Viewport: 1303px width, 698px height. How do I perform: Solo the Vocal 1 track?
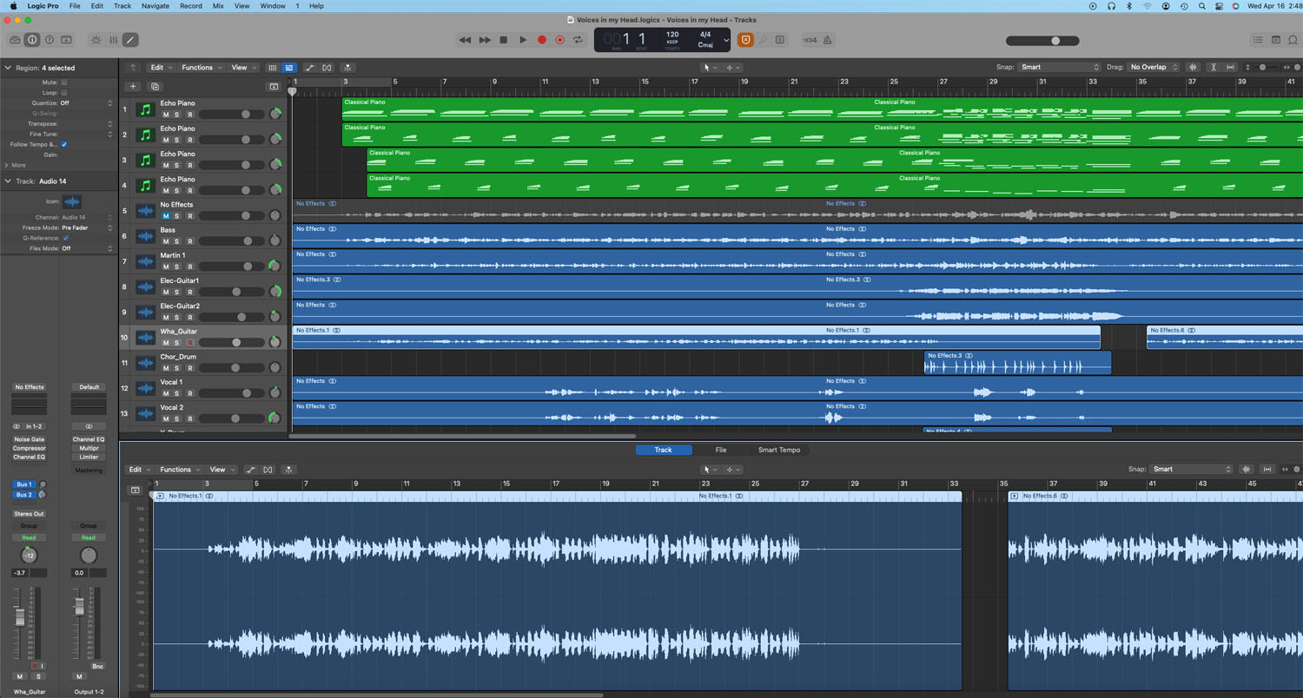pyautogui.click(x=177, y=393)
